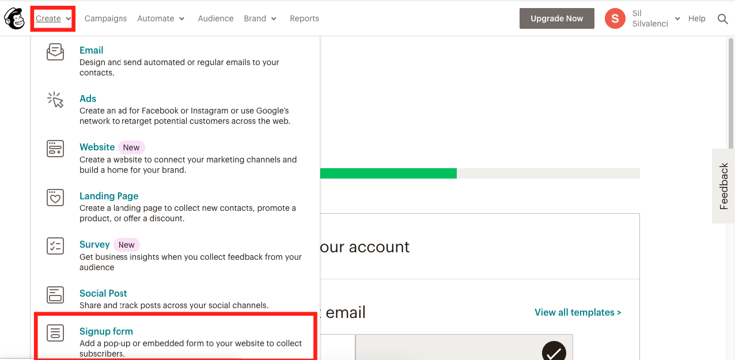
Task: Open the Create dropdown menu
Action: tap(53, 18)
